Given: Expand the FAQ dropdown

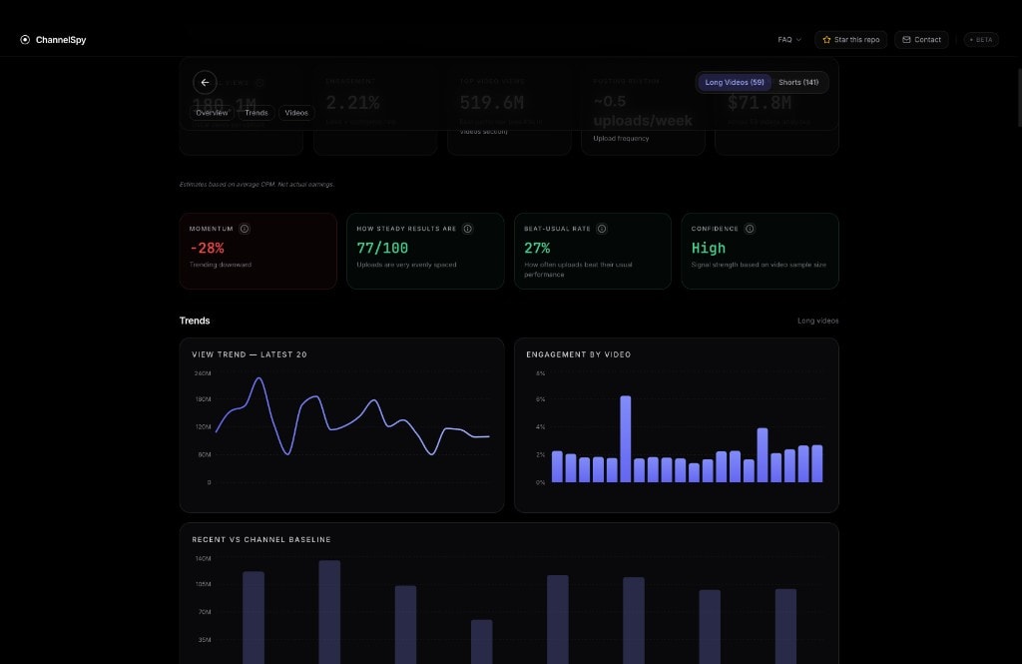Looking at the screenshot, I should (789, 40).
